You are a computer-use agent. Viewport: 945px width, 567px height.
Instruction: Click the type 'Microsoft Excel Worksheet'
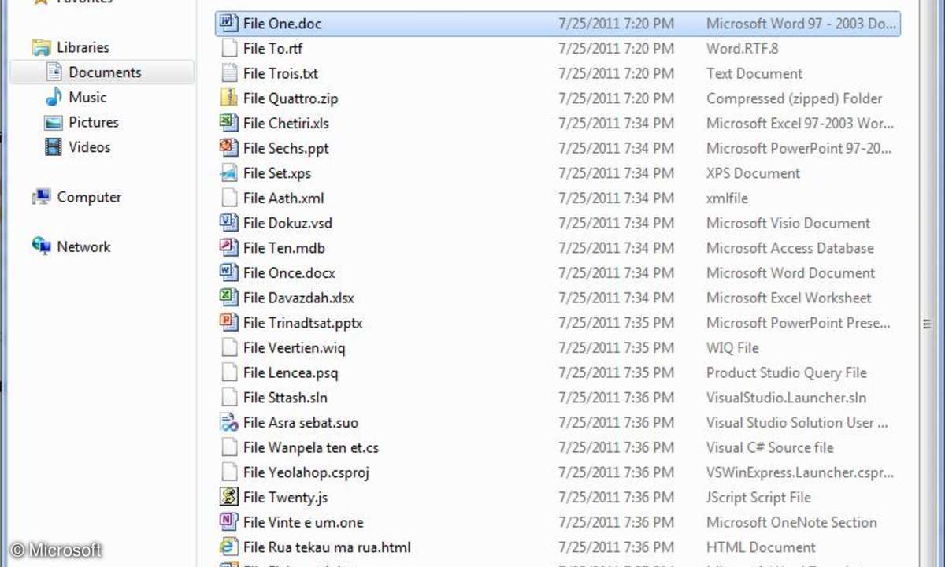[x=789, y=298]
